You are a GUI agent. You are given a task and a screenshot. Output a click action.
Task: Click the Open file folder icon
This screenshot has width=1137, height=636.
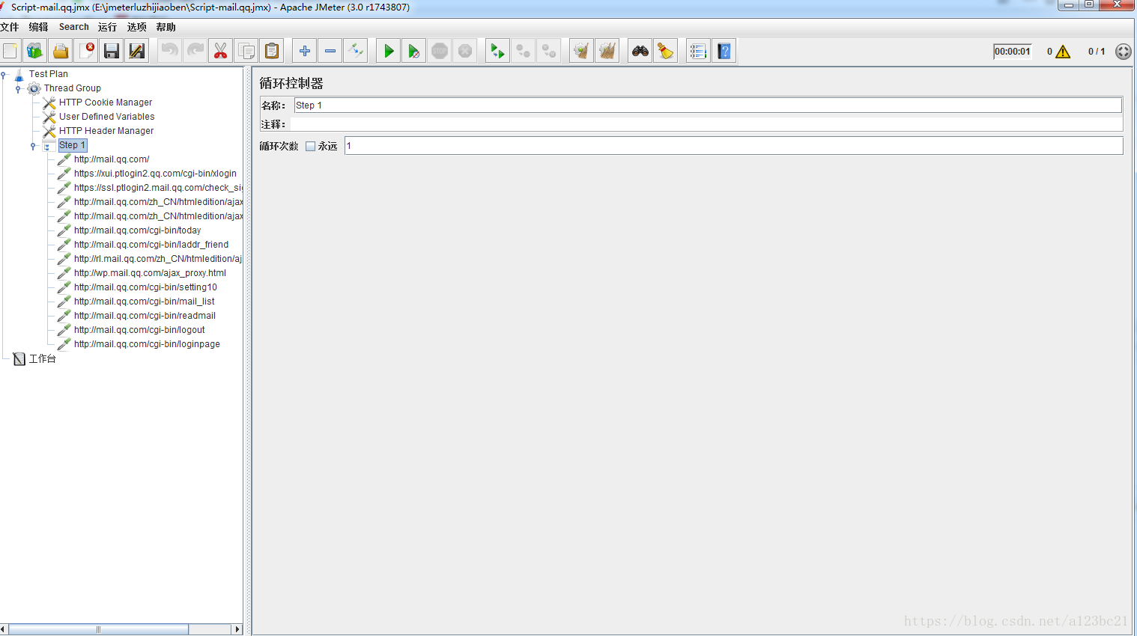[61, 51]
